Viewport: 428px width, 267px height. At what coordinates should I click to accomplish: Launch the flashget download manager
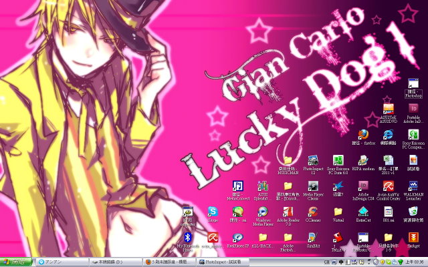tap(413, 238)
